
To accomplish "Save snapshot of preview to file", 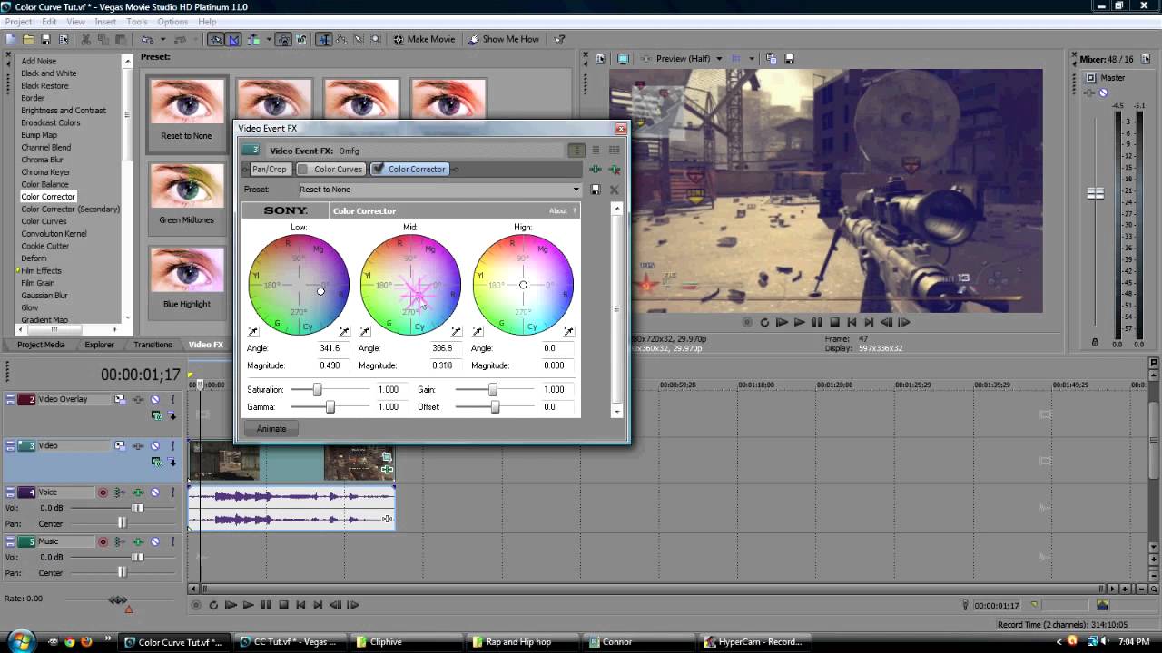I will point(789,59).
